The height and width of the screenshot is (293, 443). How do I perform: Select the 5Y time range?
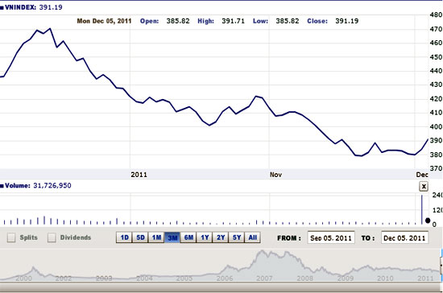pos(237,237)
